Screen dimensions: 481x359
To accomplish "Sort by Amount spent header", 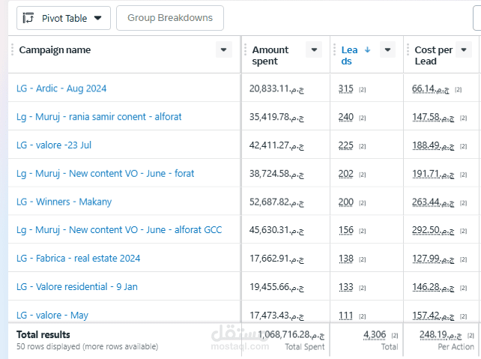I will [270, 55].
